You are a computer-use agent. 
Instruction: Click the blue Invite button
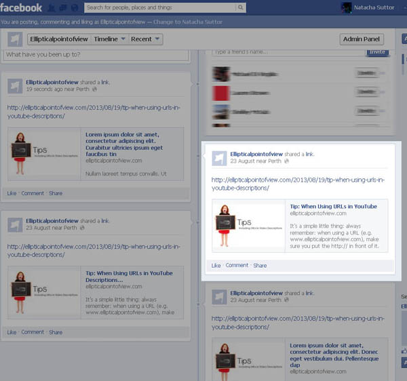pyautogui.click(x=377, y=52)
